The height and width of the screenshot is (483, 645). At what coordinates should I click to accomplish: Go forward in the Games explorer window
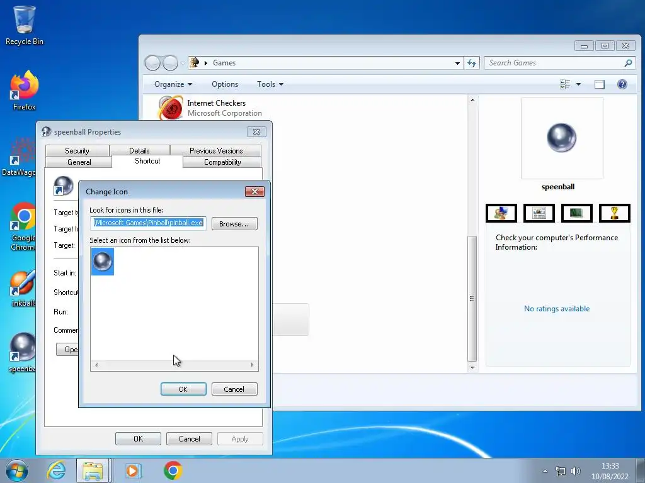coord(170,63)
